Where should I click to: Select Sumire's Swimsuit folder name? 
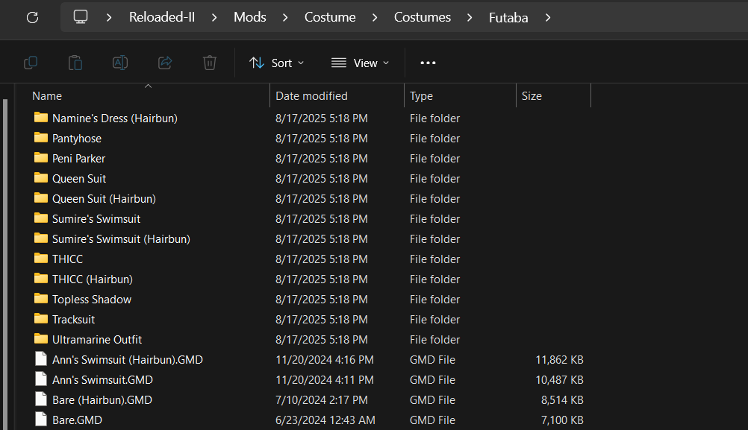coord(96,218)
